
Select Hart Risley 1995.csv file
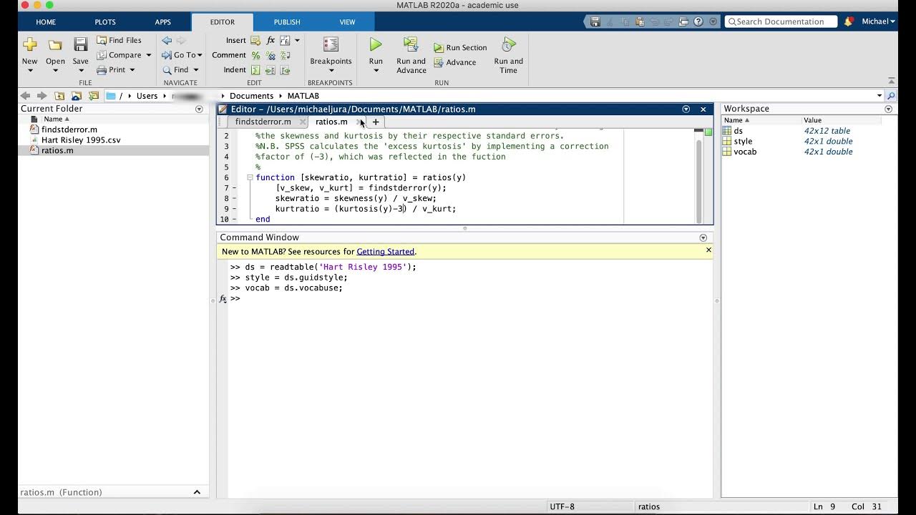[81, 140]
